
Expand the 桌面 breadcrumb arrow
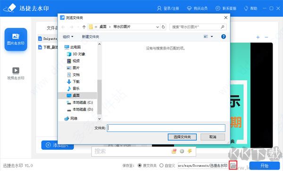pyautogui.click(x=110, y=27)
